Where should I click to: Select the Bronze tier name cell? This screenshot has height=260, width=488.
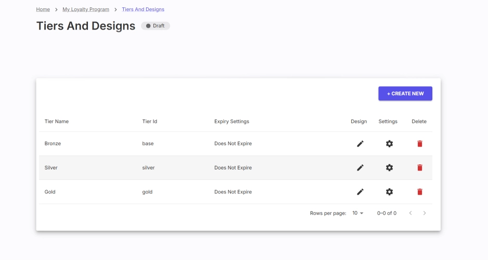53,144
